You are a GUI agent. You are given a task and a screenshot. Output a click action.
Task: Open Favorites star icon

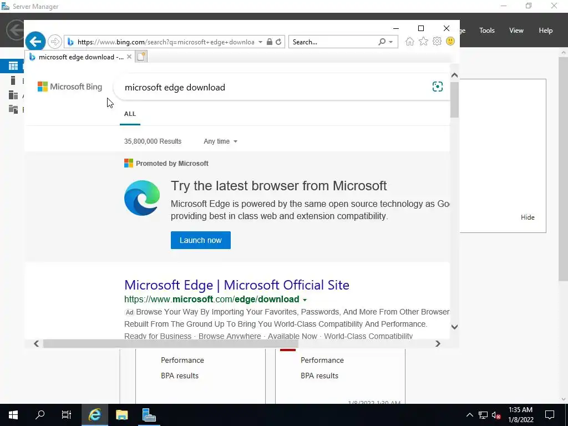[x=423, y=41]
